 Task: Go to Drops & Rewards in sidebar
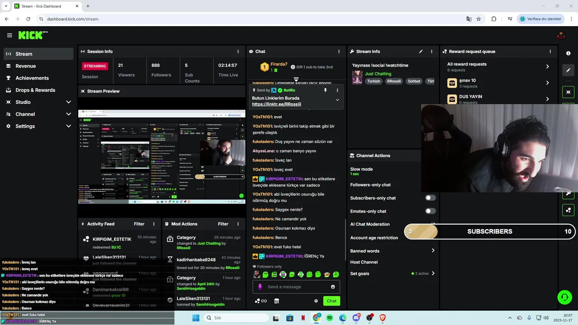point(38,90)
